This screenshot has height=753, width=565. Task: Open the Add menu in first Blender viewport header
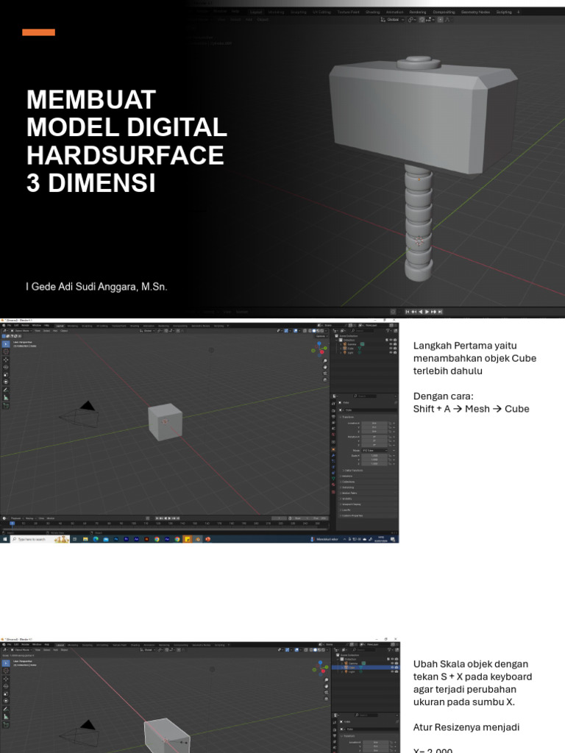[55, 331]
